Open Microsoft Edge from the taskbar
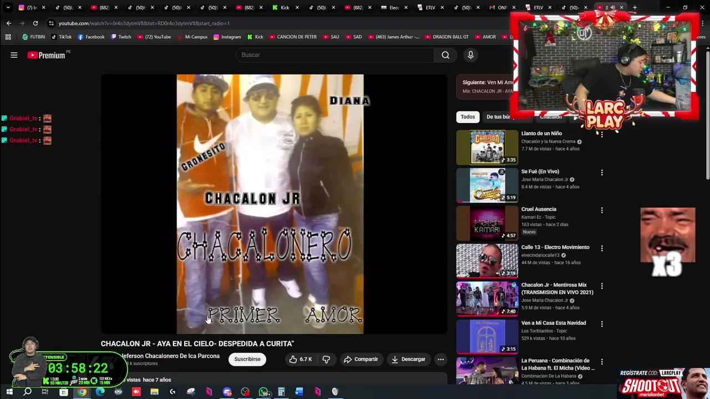 [x=100, y=392]
